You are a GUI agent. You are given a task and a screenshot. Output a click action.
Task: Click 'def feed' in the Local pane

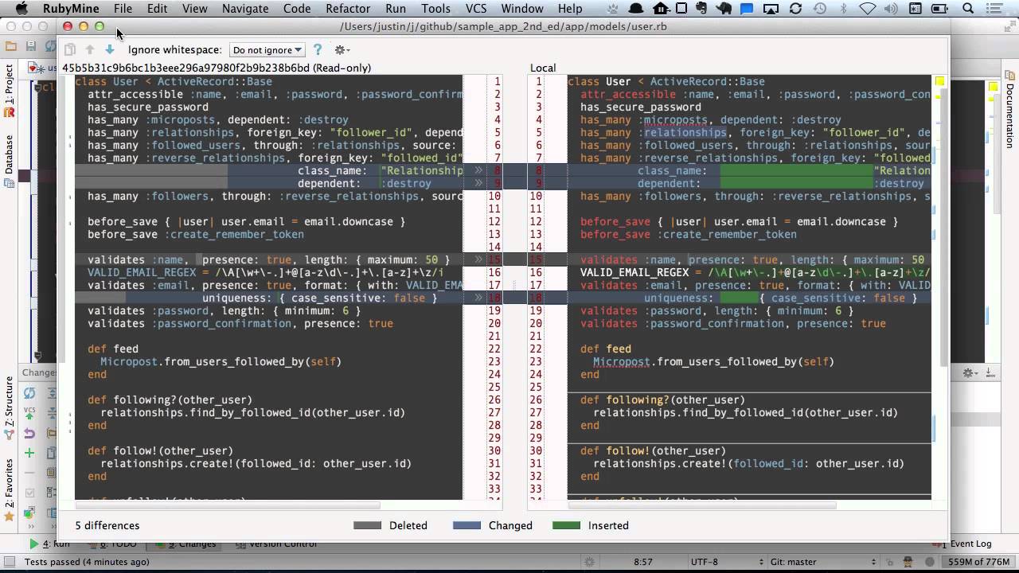[x=606, y=349]
